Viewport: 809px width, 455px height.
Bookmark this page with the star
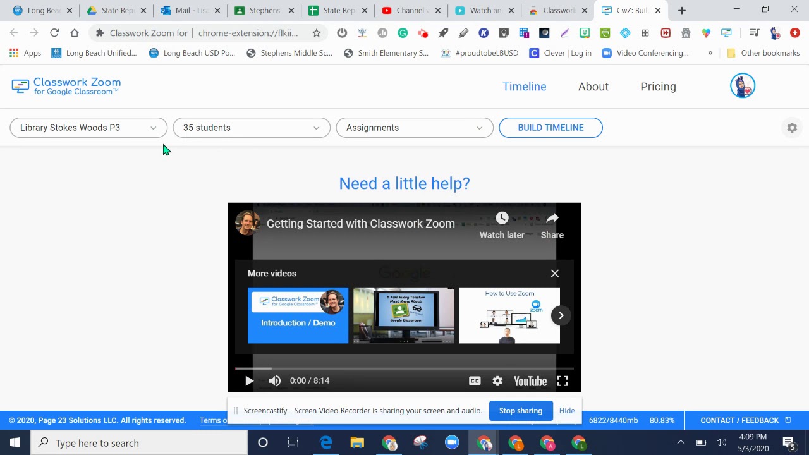317,33
